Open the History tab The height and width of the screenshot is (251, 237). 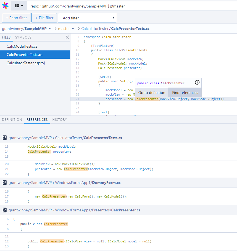pos(60,120)
